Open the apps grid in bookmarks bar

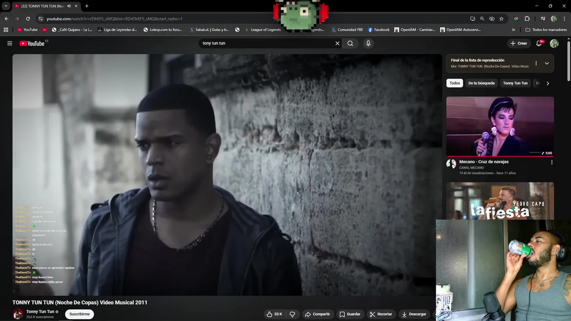coord(6,30)
